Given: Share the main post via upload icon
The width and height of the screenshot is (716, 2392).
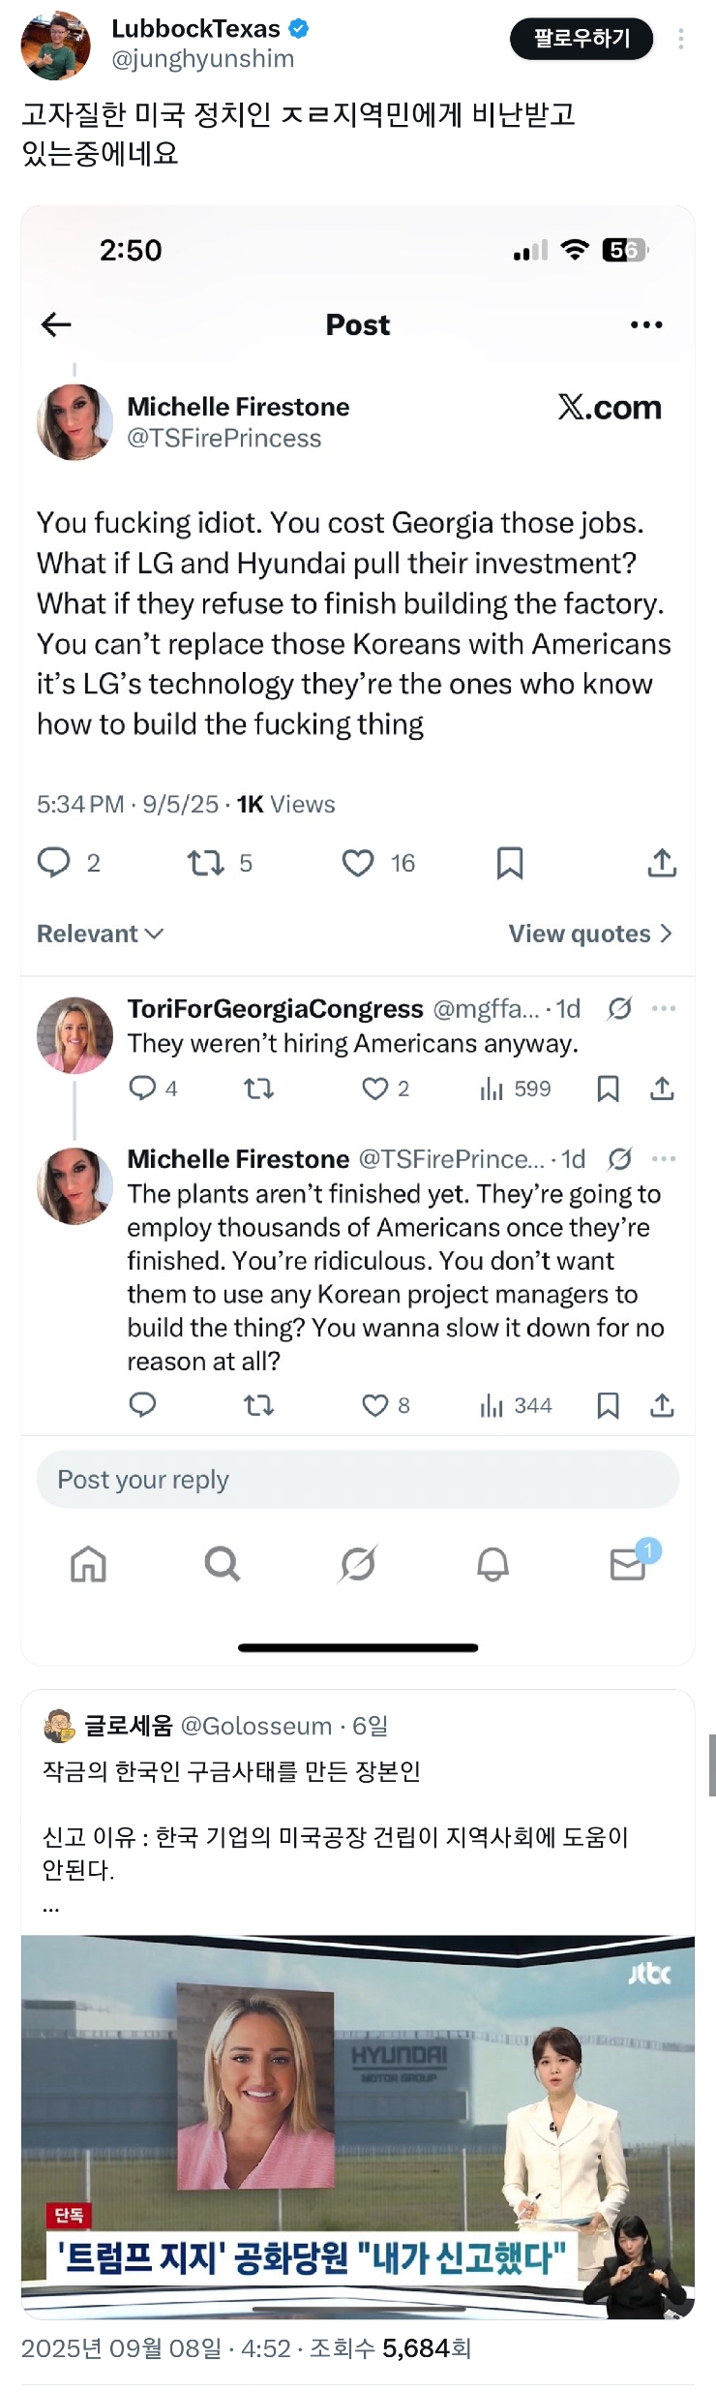Looking at the screenshot, I should [x=662, y=863].
